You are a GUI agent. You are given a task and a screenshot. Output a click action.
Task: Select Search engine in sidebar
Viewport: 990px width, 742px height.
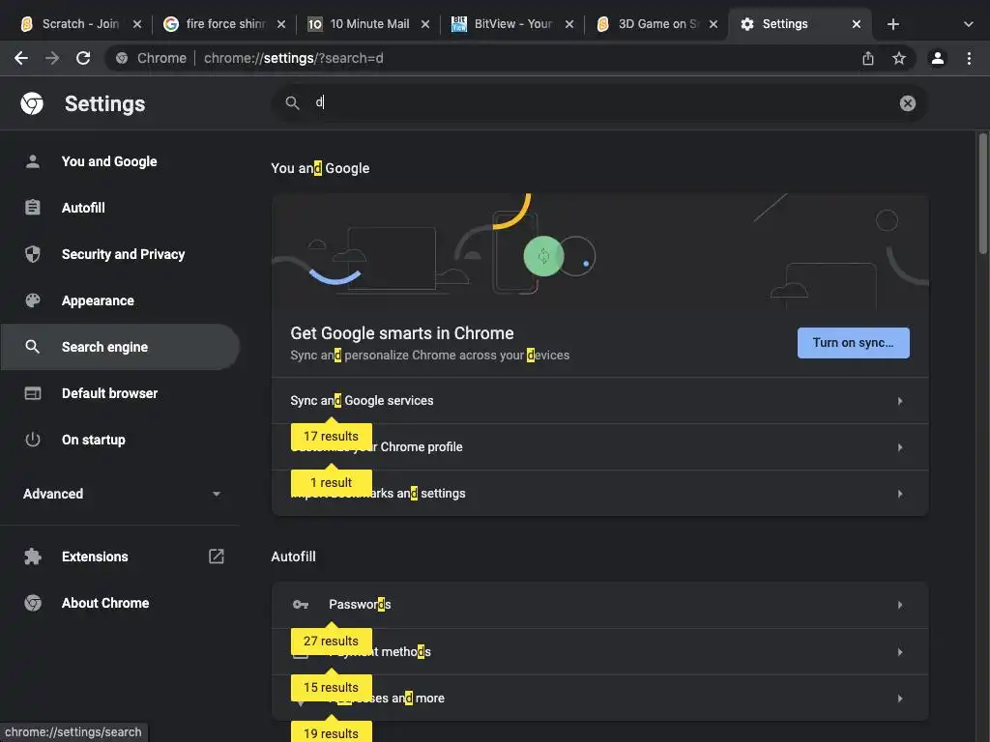tap(120, 347)
